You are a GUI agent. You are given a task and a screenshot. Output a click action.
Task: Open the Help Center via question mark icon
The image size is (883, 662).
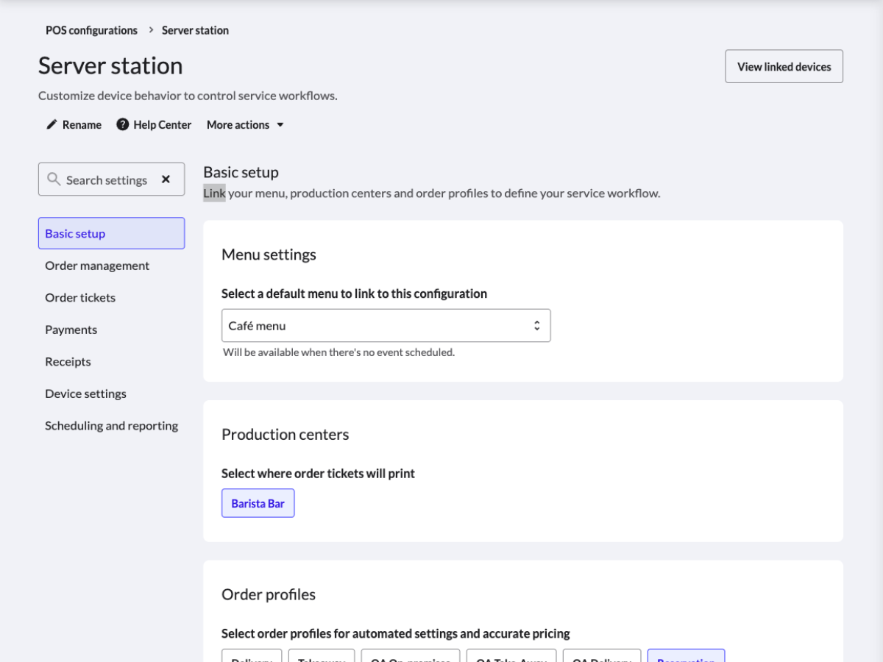[122, 124]
